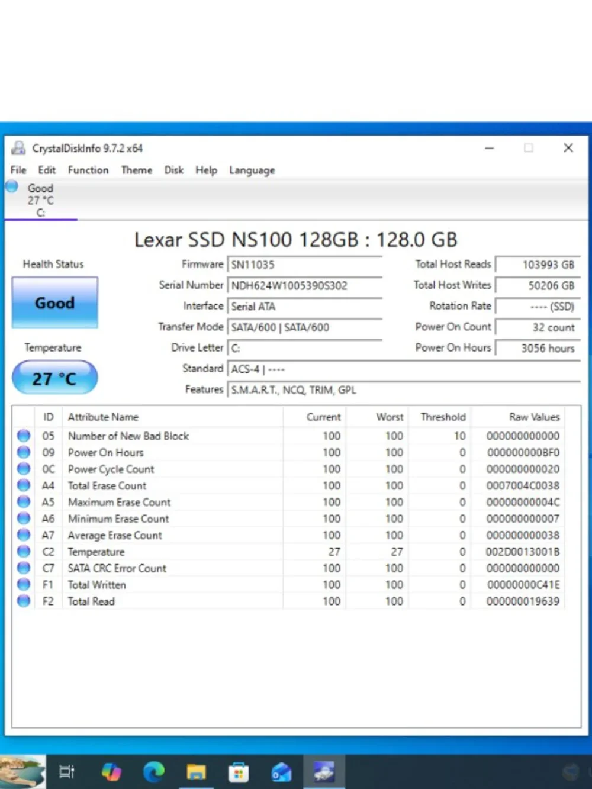
Task: Click the Lexar SSD NS100 128GB title
Action: (296, 240)
